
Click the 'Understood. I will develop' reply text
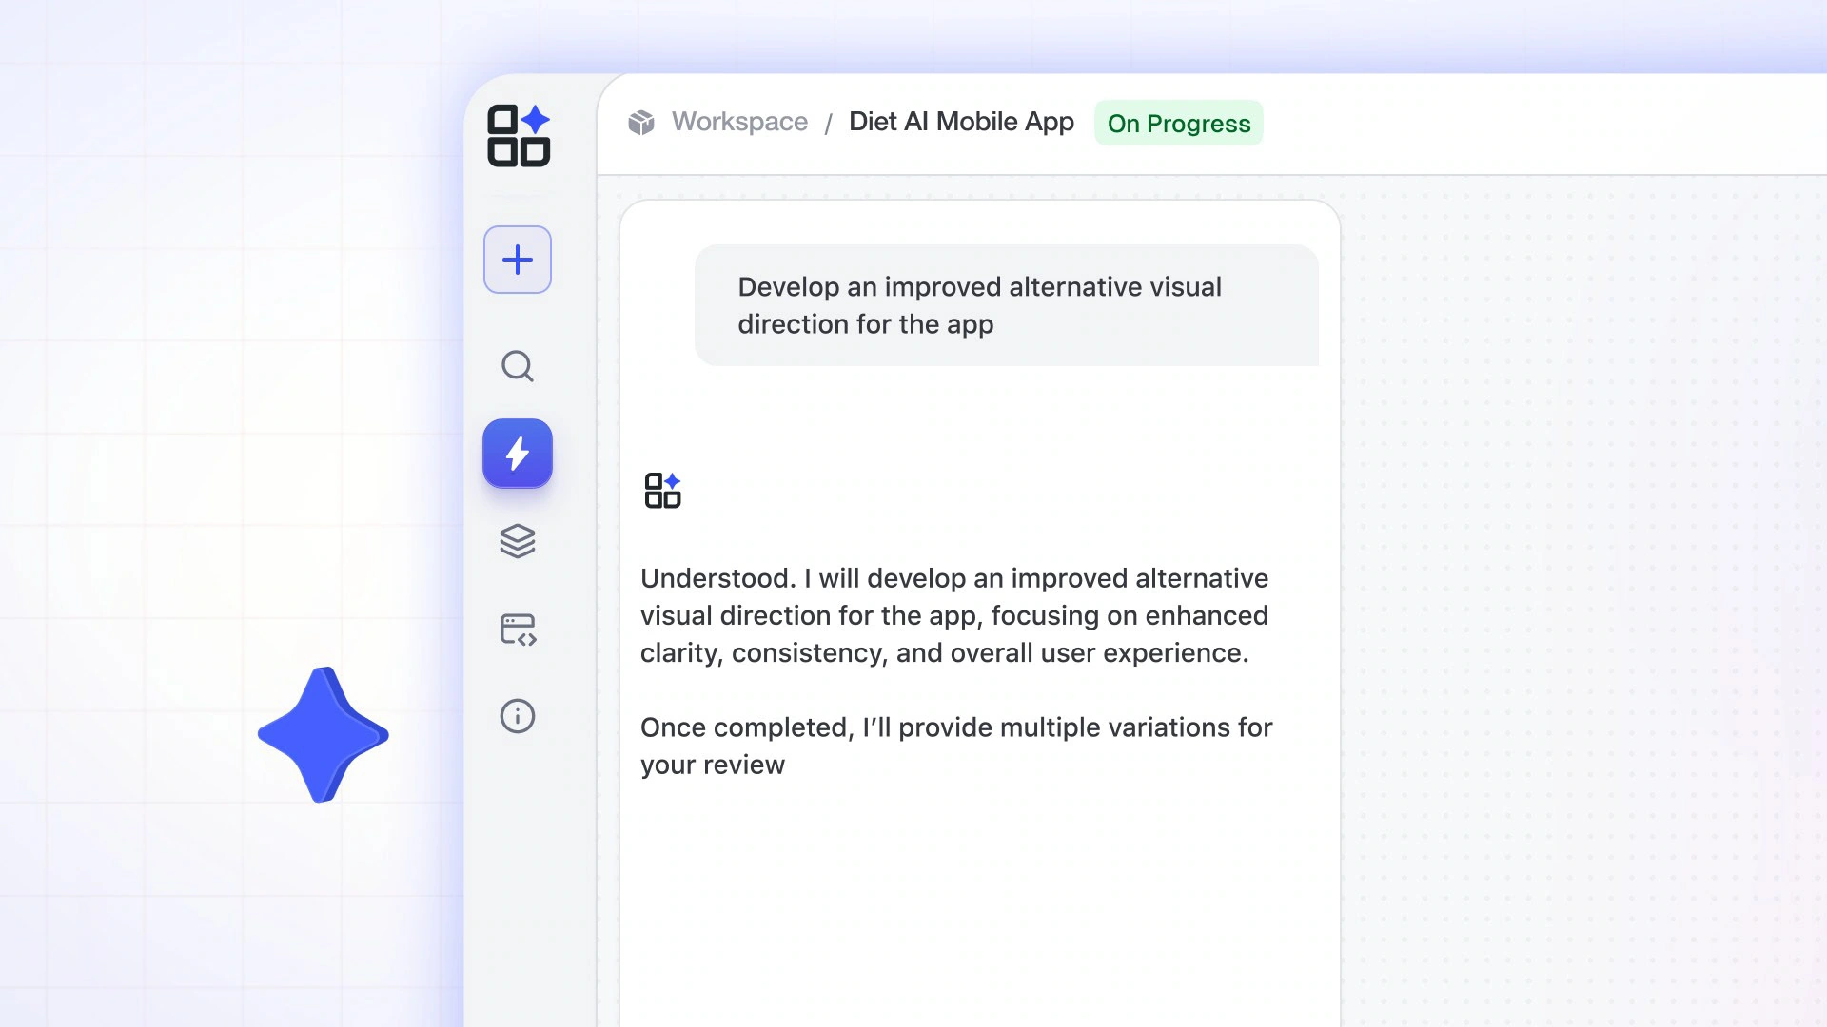(954, 615)
